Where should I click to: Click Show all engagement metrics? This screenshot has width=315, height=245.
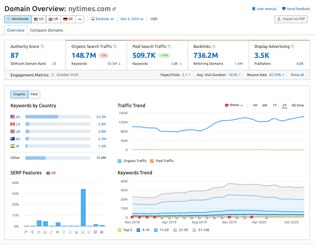click(x=297, y=75)
